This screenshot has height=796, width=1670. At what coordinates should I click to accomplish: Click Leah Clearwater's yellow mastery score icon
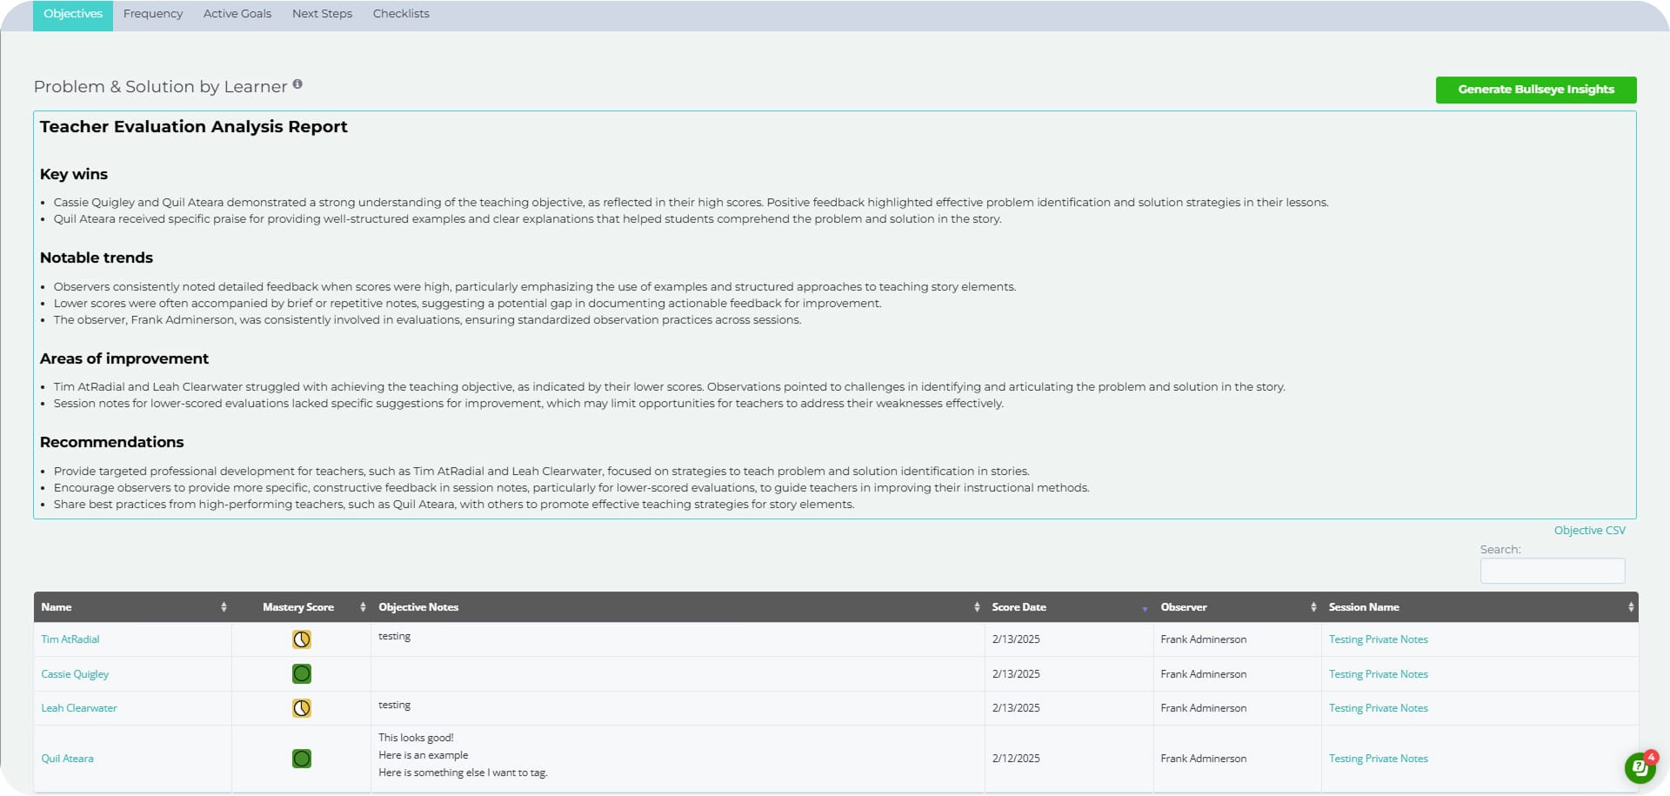[x=302, y=708]
